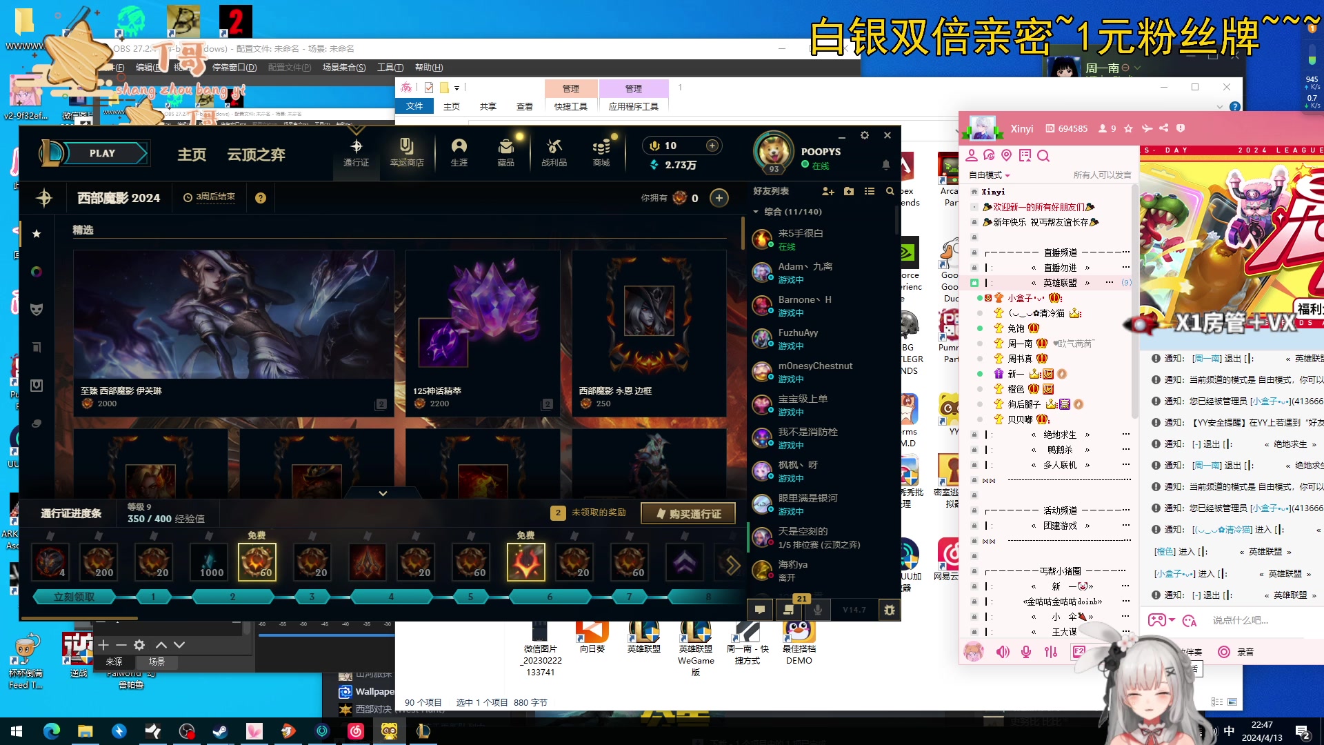Open the chat bubble icon below friends list
This screenshot has height=745, width=1324.
coord(759,610)
